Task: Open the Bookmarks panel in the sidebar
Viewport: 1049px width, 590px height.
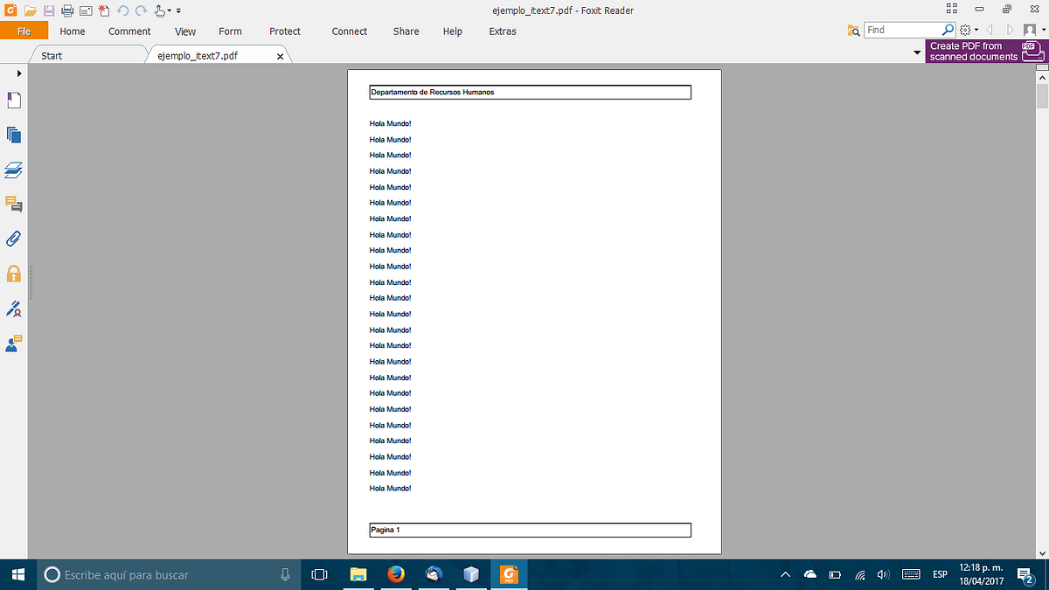Action: click(13, 100)
